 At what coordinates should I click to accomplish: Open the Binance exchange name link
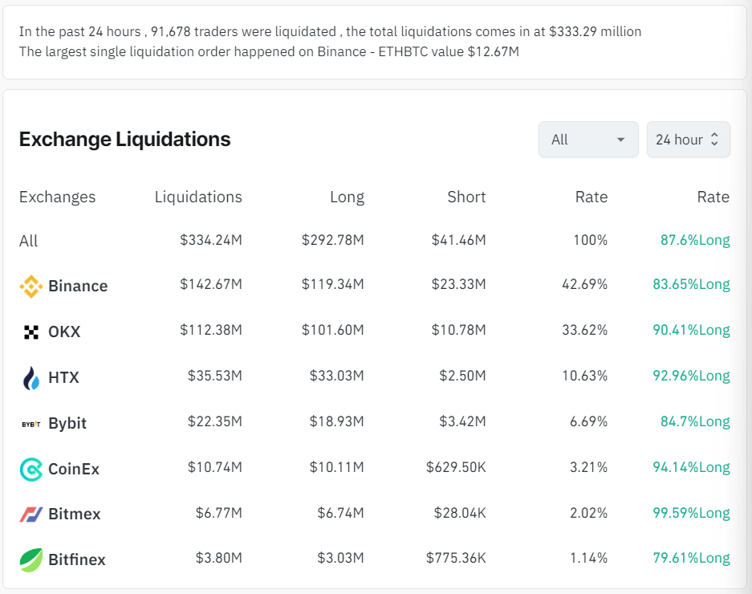click(78, 286)
